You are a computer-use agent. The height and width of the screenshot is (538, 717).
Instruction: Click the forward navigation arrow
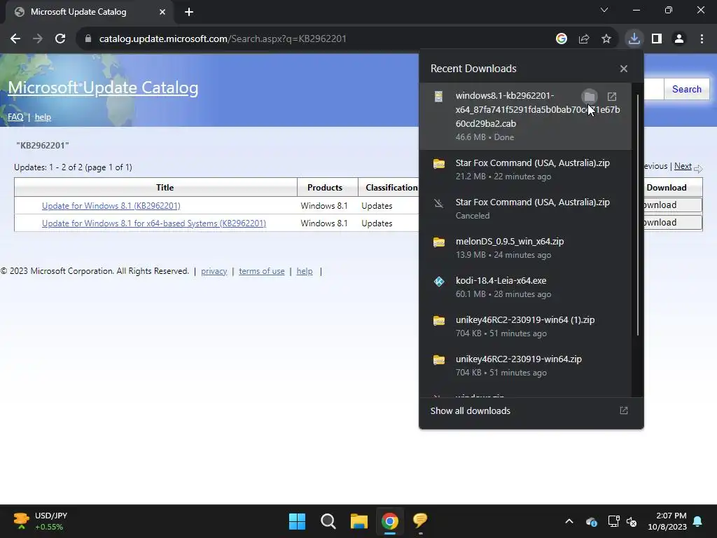point(38,39)
